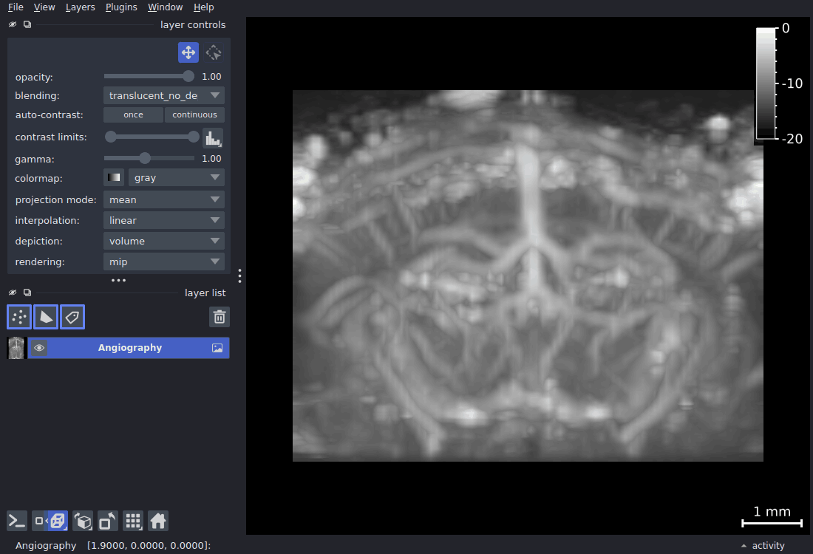Toggle 2D/3D view mode
The image size is (813, 554).
pyautogui.click(x=50, y=521)
